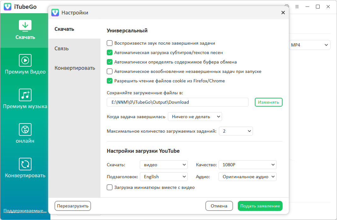This screenshot has height=220, width=337.
Task: Open max download tasks dropdown showing 2
Action: coord(236,131)
